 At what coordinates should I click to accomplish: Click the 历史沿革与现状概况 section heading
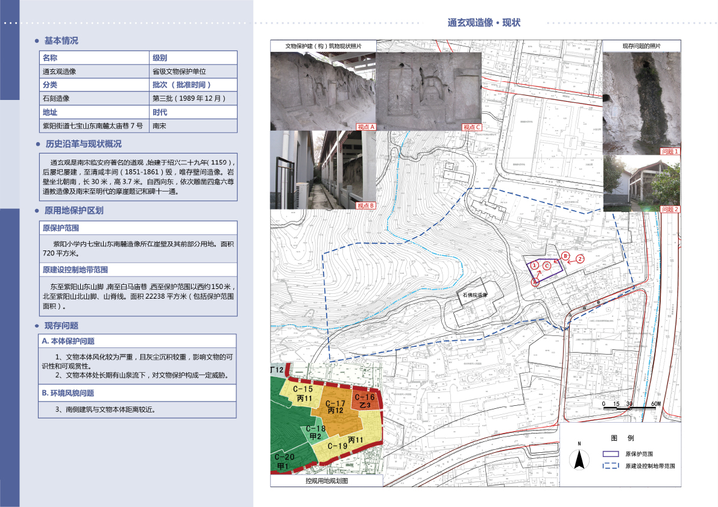pyautogui.click(x=83, y=144)
